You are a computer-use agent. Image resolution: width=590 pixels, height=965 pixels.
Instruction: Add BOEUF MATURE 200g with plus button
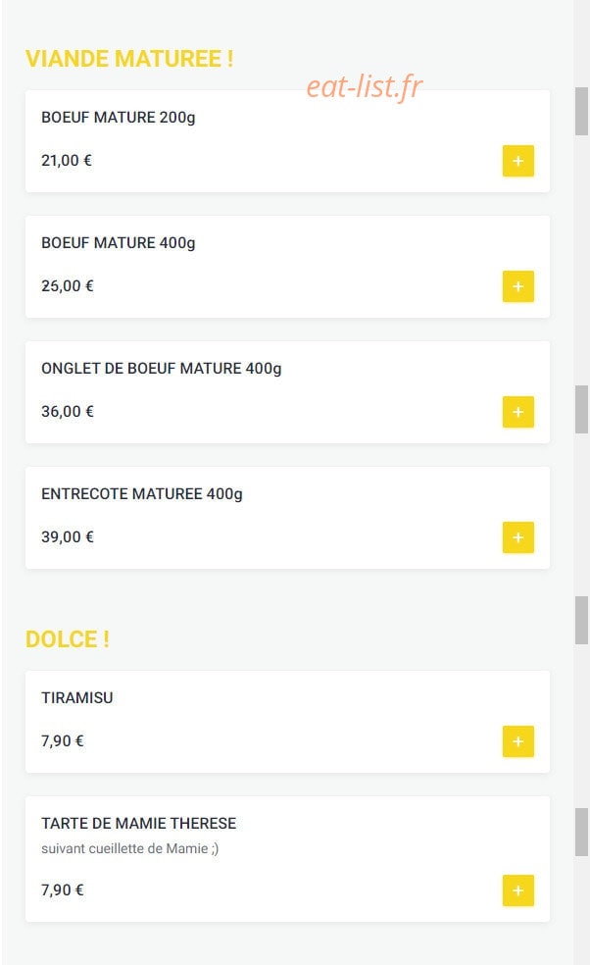[x=518, y=161]
